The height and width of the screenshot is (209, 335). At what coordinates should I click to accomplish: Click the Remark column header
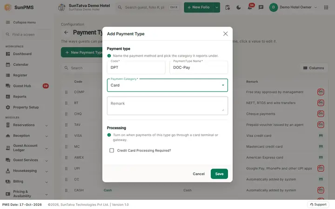(252, 81)
